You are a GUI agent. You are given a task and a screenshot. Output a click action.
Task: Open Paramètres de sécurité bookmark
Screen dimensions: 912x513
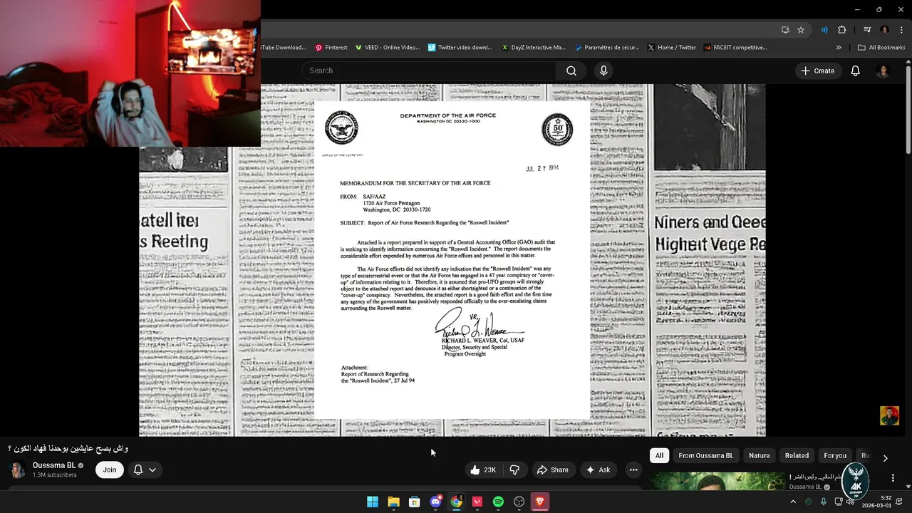(608, 48)
